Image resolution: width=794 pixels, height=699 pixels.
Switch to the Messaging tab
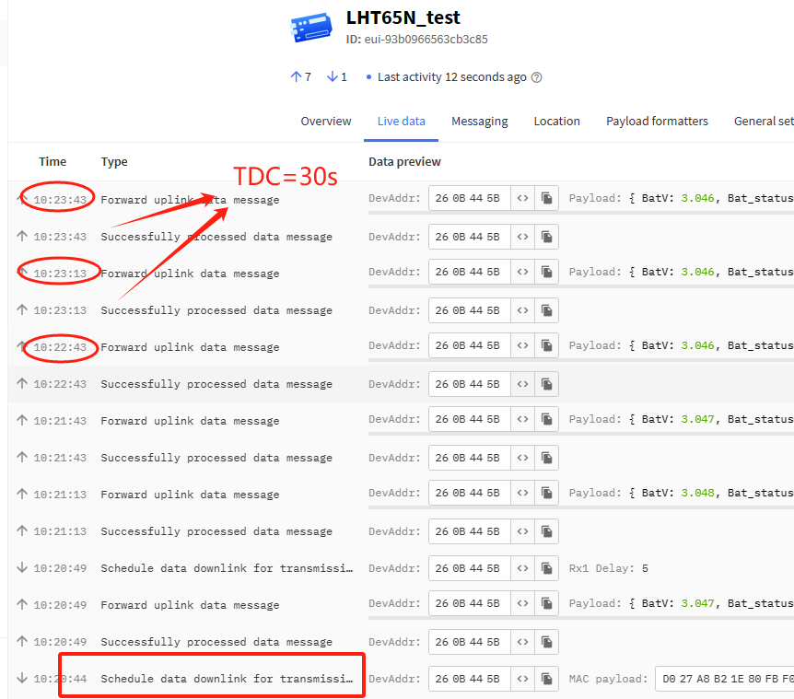point(480,122)
